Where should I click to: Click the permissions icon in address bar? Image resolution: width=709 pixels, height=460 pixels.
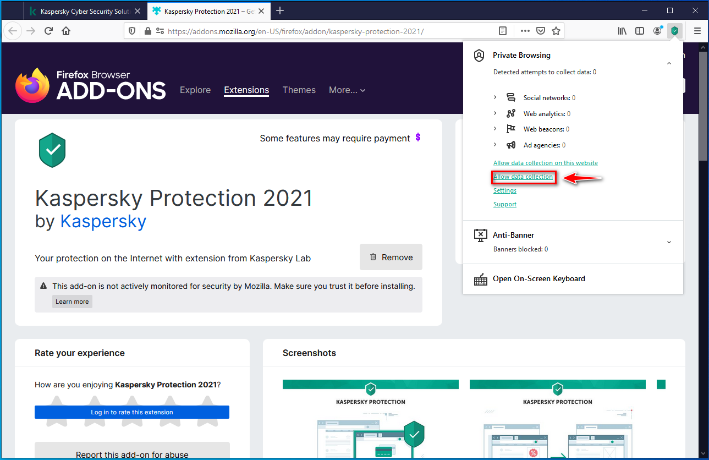click(160, 31)
